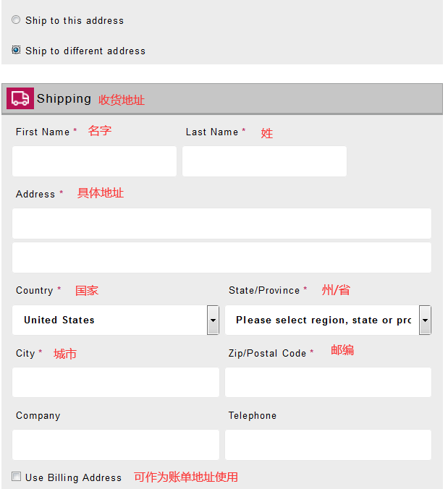Click the City input field

point(116,382)
